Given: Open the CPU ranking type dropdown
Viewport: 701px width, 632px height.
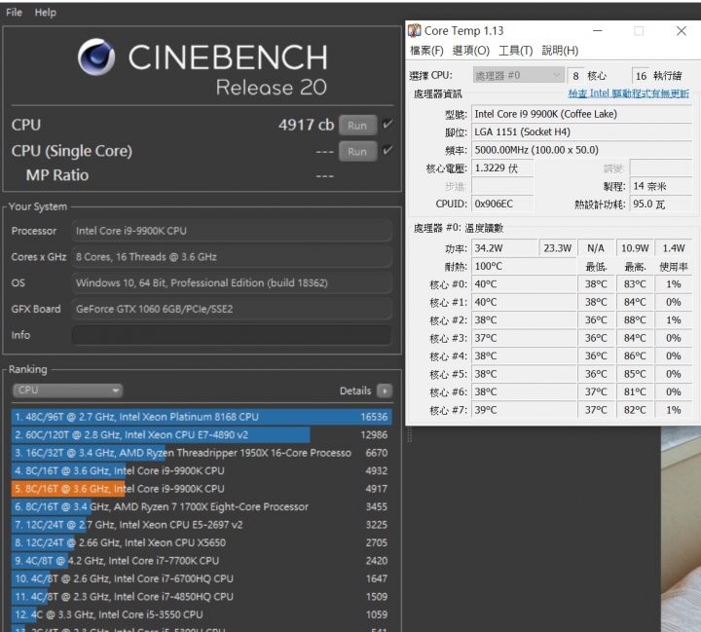Looking at the screenshot, I should click(x=67, y=390).
